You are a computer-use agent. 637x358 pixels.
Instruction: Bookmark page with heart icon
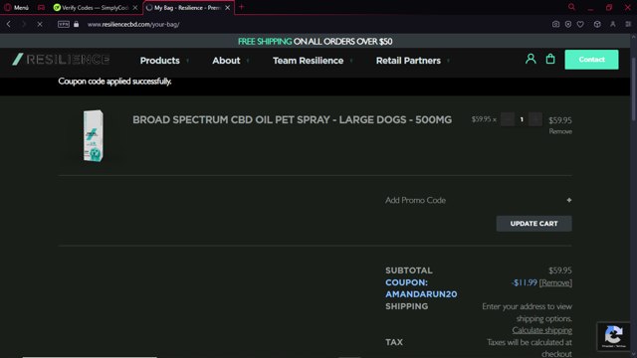tap(580, 24)
